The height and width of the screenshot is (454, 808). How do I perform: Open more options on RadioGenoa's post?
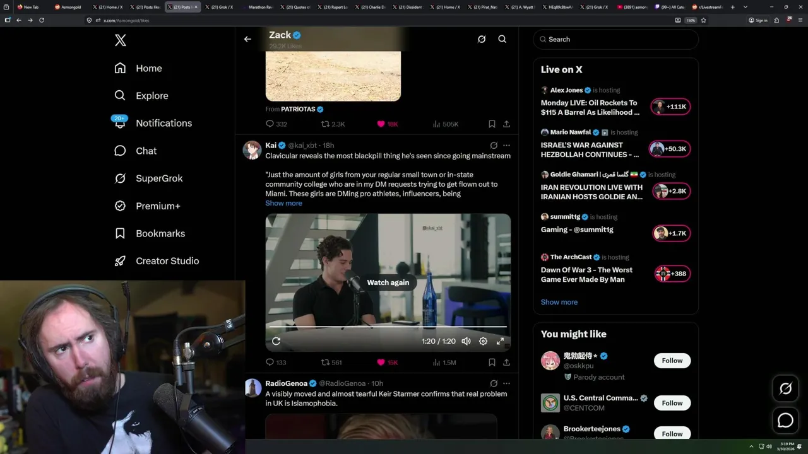[x=506, y=383]
